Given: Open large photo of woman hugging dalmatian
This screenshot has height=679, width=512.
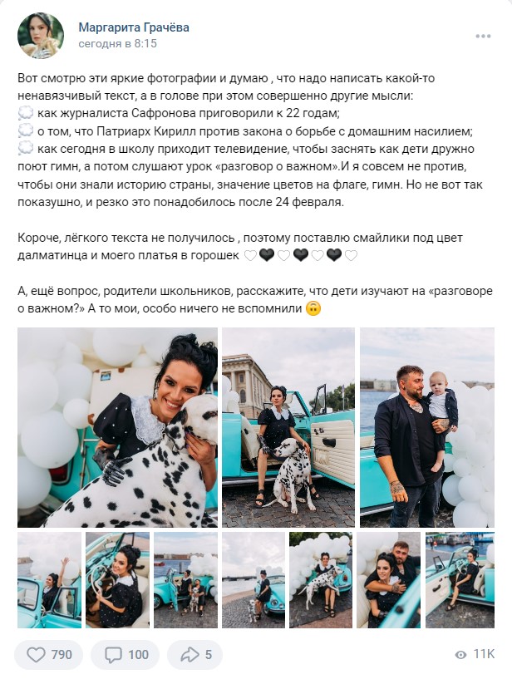Looking at the screenshot, I should (117, 427).
